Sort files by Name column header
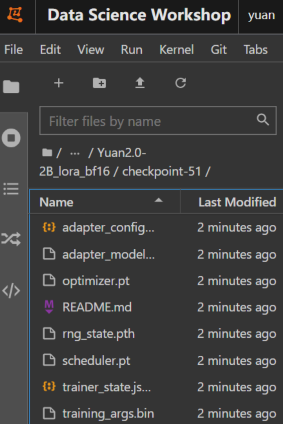This screenshot has width=283, height=424. point(57,202)
